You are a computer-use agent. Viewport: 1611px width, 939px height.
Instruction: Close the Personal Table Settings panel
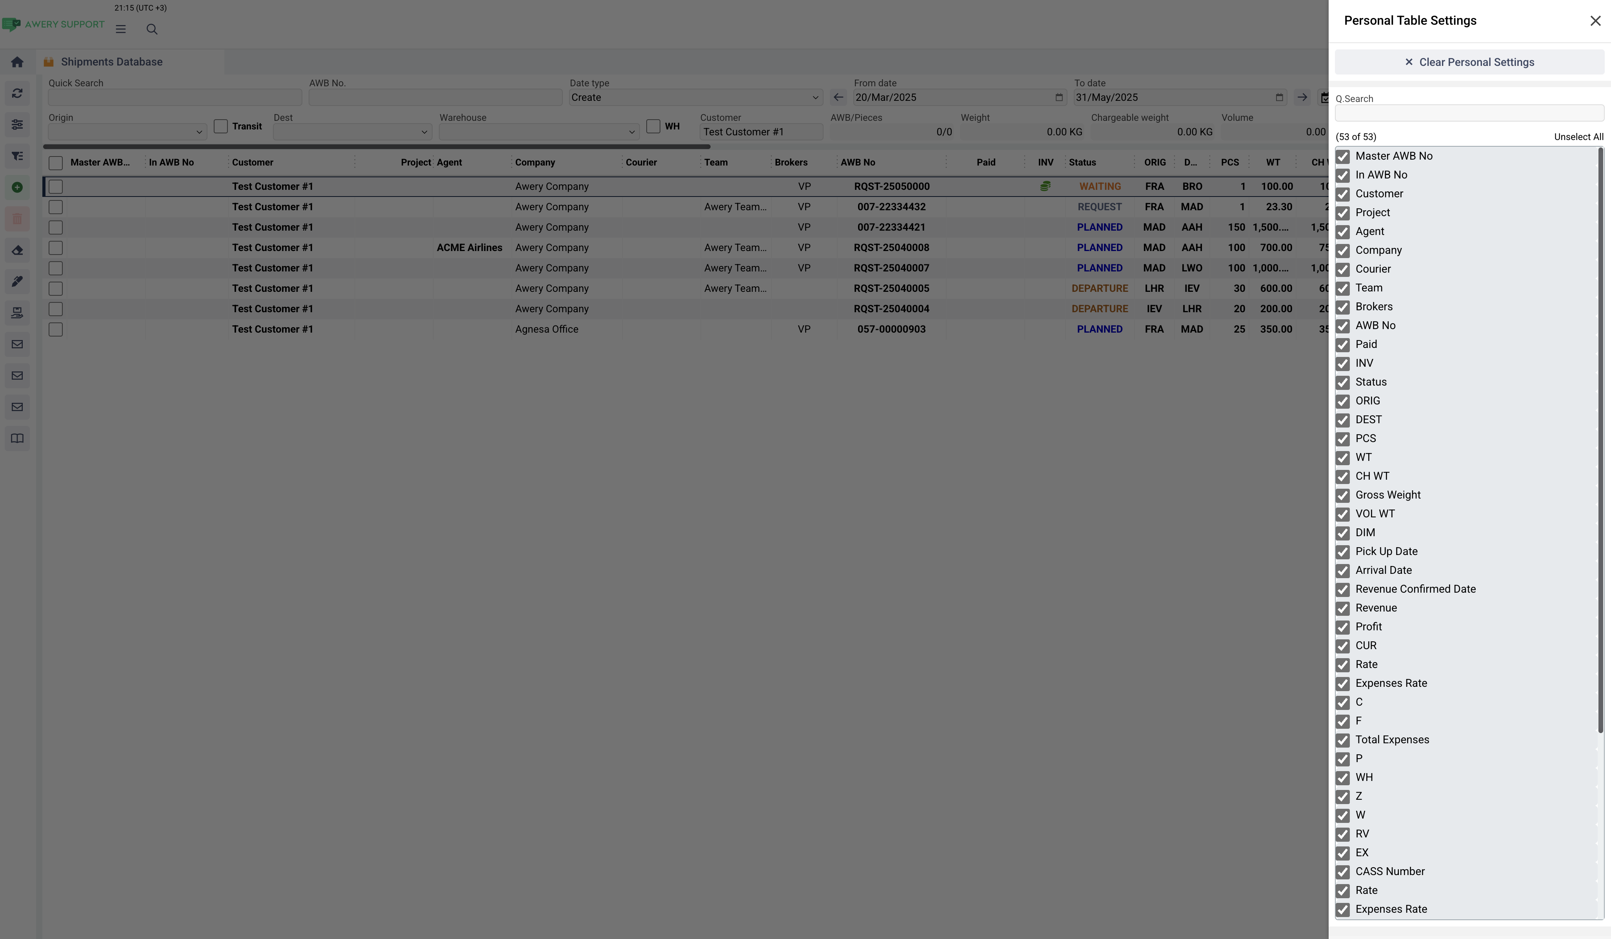click(1595, 21)
